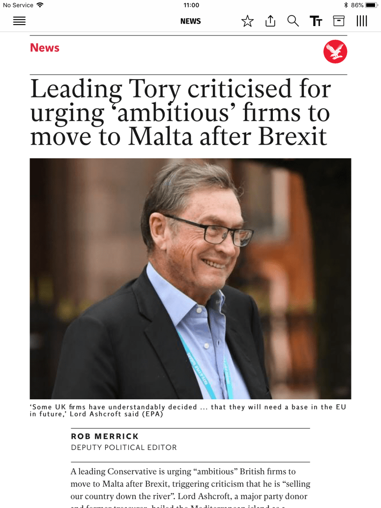Tap the red Independent eagle logo
Screen dimensions: 381x508
point(335,52)
